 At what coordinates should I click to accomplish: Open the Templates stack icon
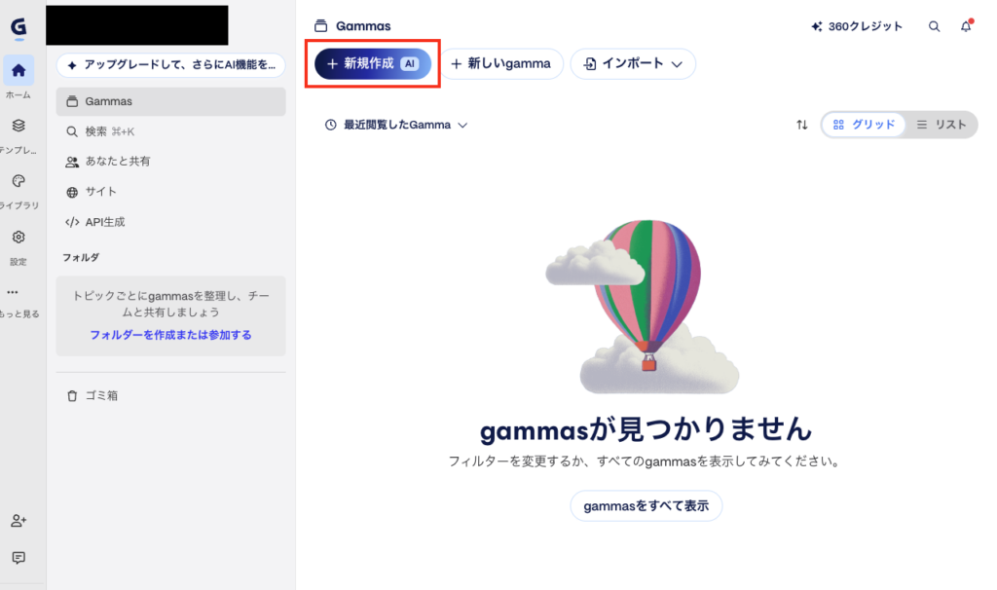[x=18, y=126]
